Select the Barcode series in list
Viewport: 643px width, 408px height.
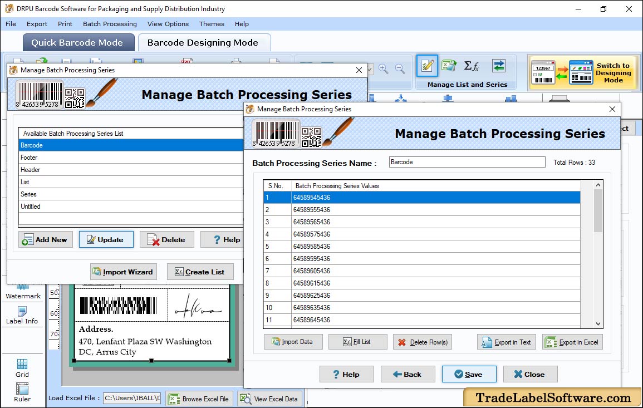[x=131, y=145]
